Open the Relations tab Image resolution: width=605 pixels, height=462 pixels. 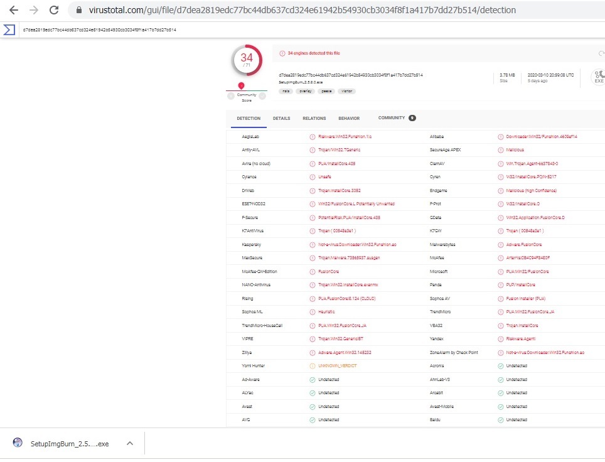pos(314,119)
